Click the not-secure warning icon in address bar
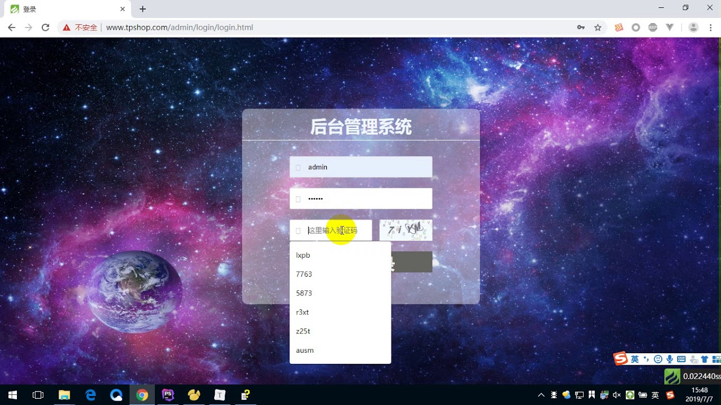Image resolution: width=721 pixels, height=405 pixels. 66,27
